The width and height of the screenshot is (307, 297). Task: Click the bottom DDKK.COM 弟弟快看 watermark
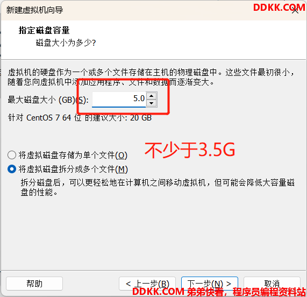[x=219, y=292]
